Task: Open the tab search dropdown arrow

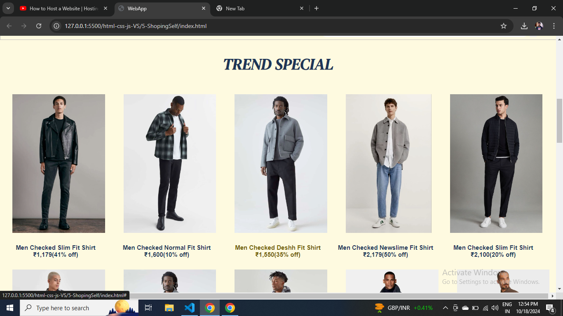Action: pyautogui.click(x=8, y=8)
